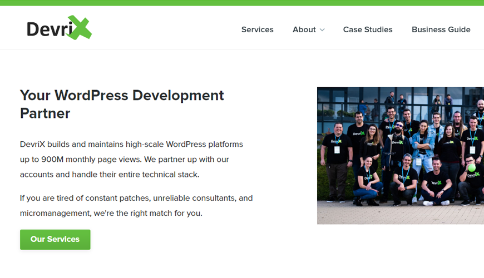484x278 pixels.
Task: Go to Case Studies page
Action: point(368,29)
